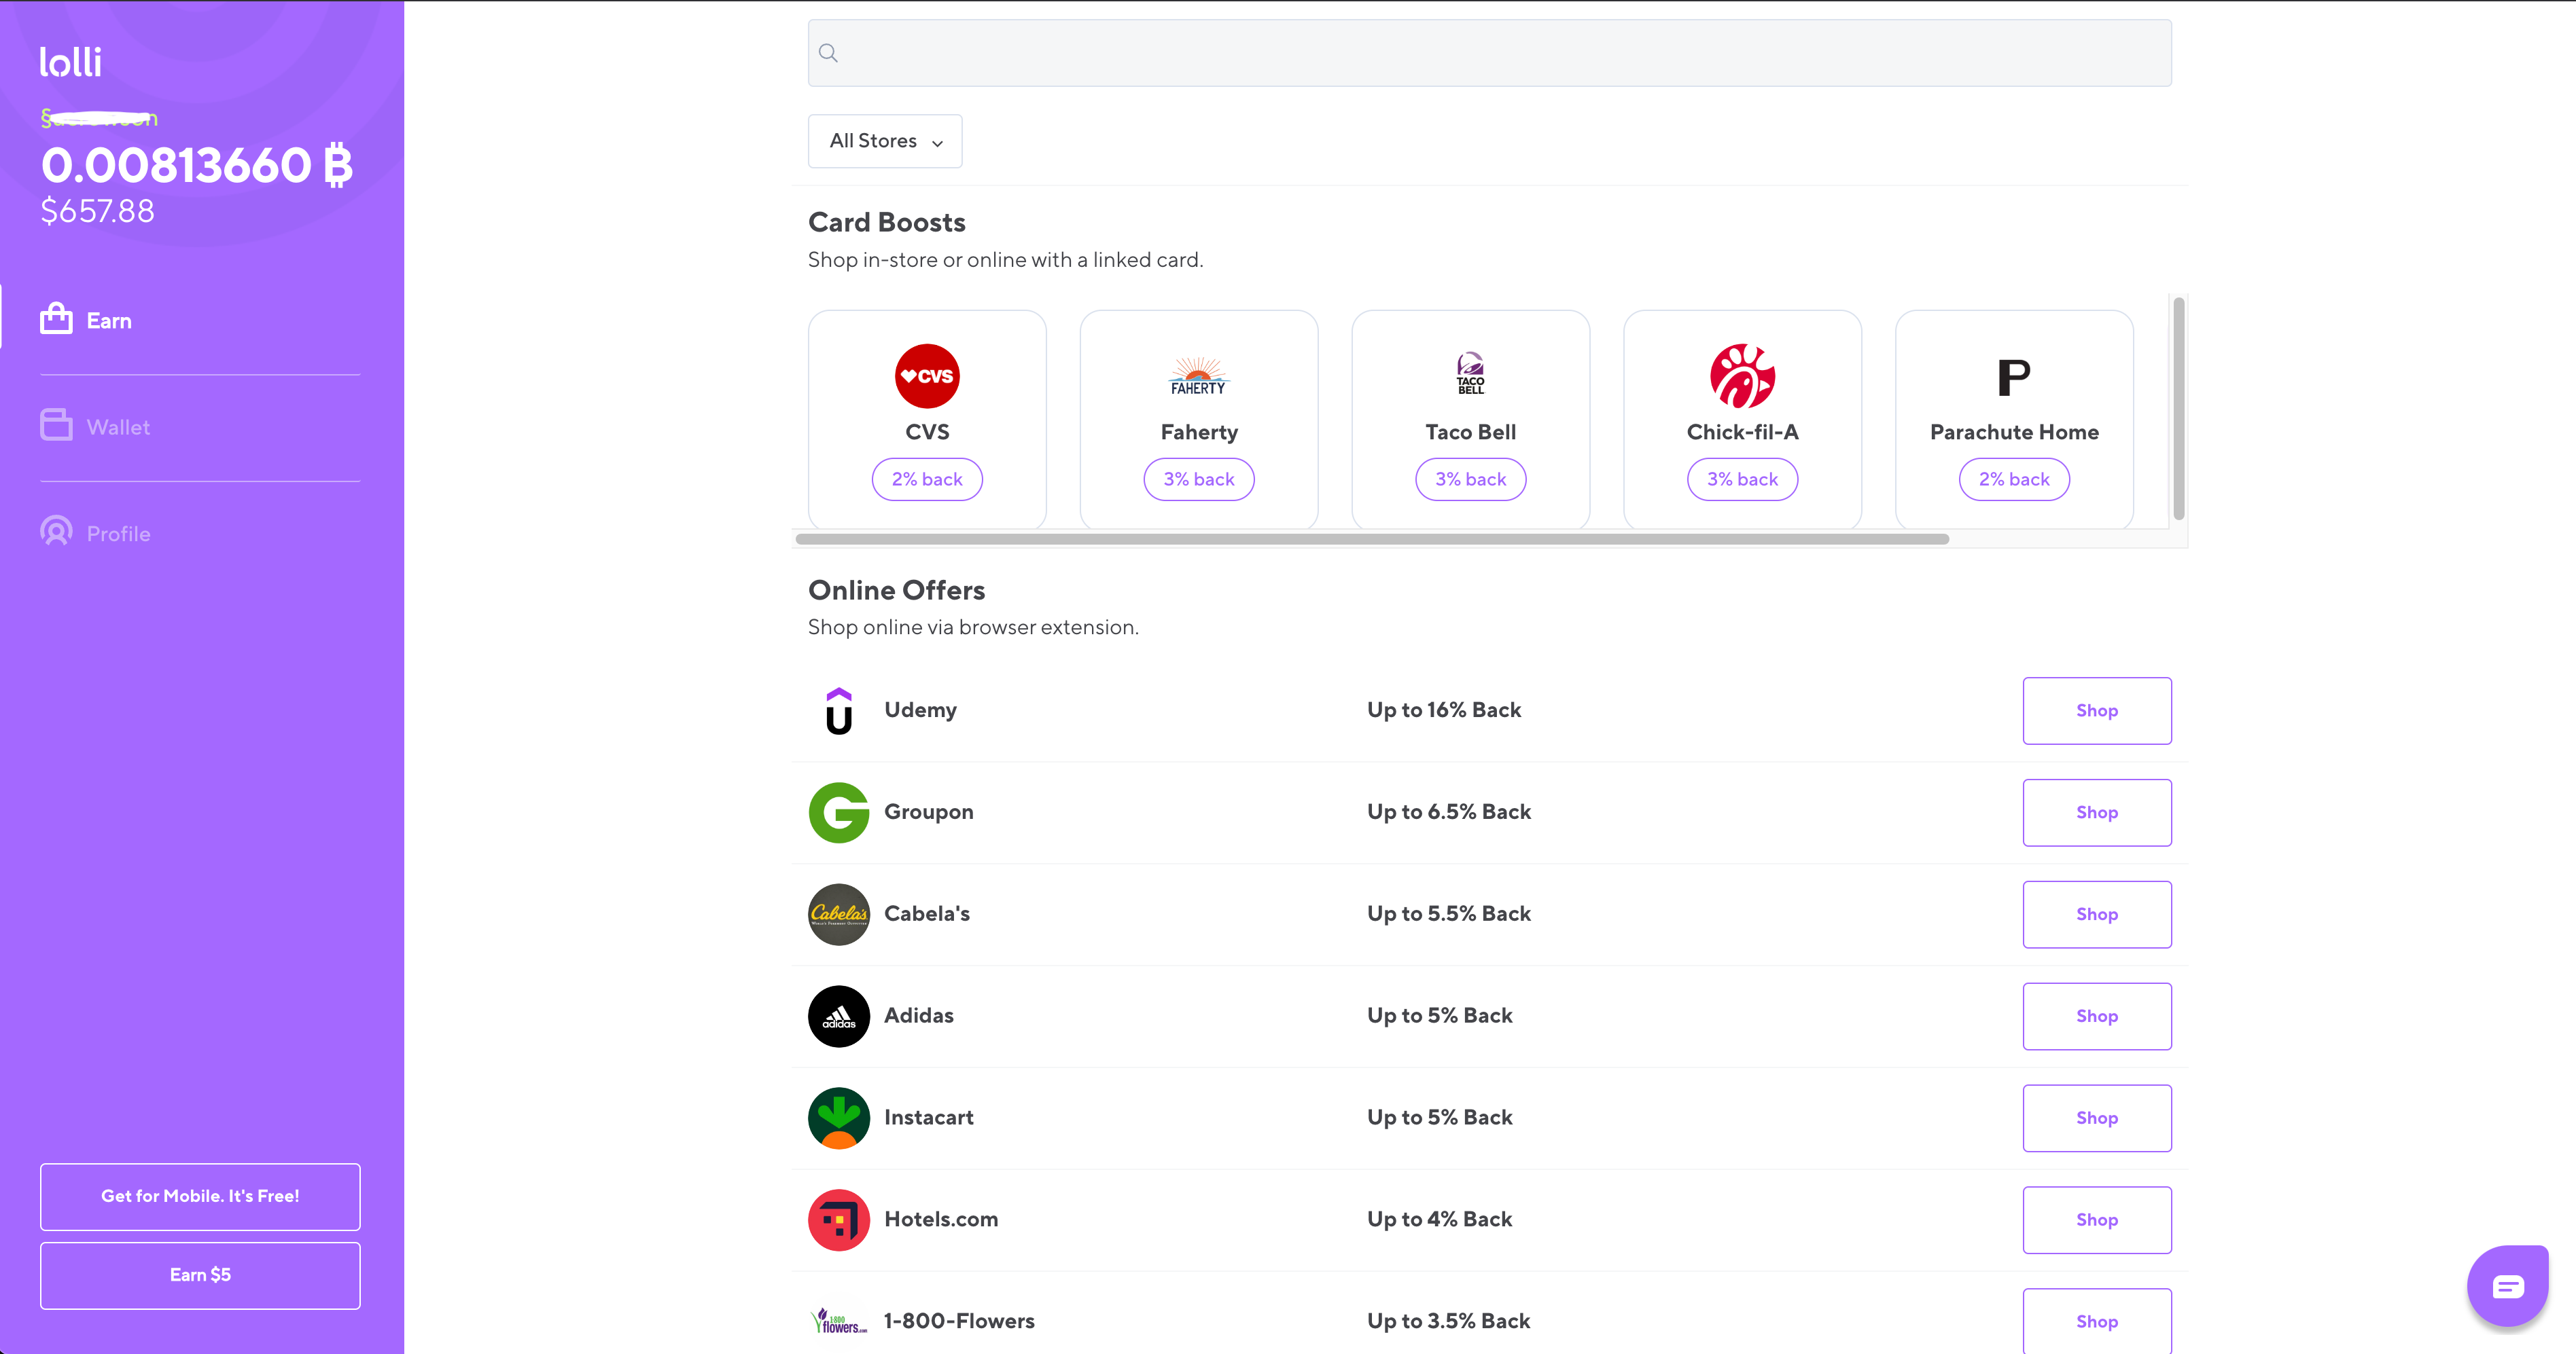Click the Udemy store name
The height and width of the screenshot is (1354, 2576).
[920, 710]
